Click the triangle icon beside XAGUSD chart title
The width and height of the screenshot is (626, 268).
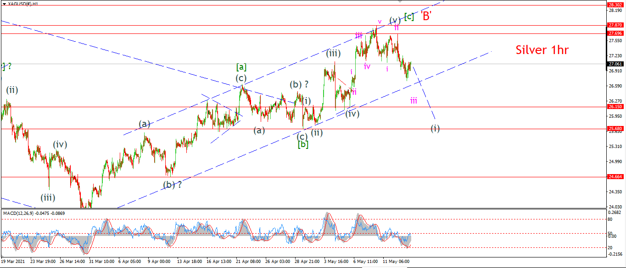[4, 3]
